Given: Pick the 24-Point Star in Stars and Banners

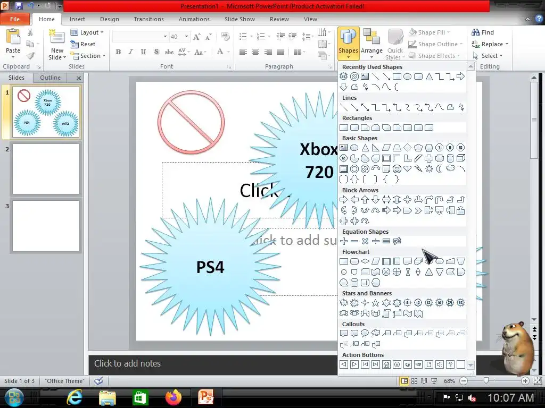Looking at the screenshot, I should click(x=450, y=302).
